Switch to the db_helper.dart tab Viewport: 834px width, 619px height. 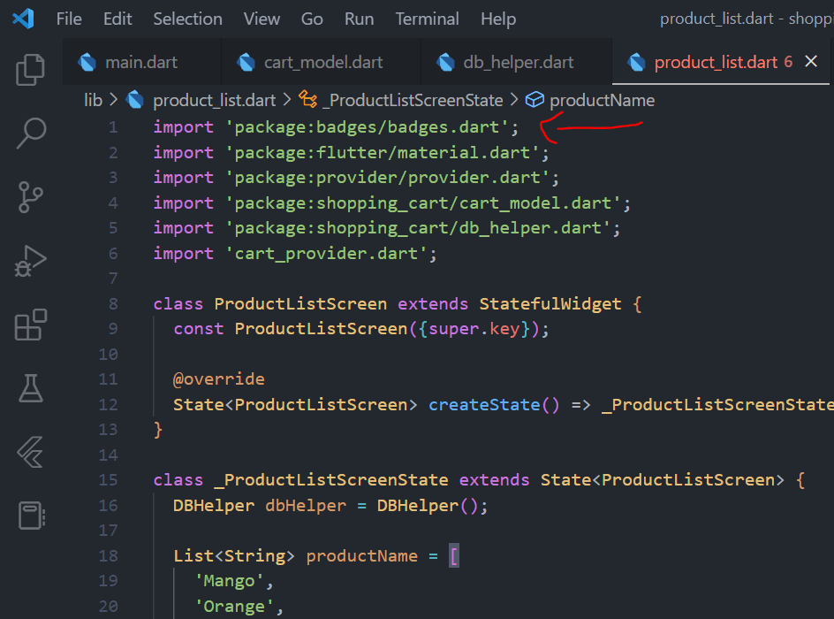coord(517,62)
